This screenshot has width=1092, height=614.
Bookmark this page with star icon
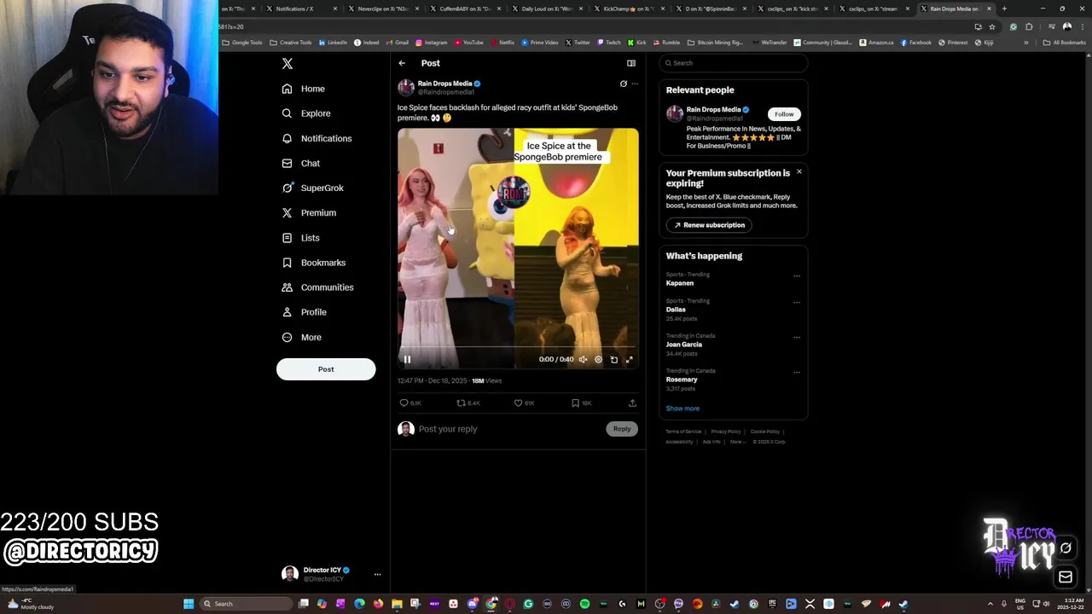click(x=992, y=26)
